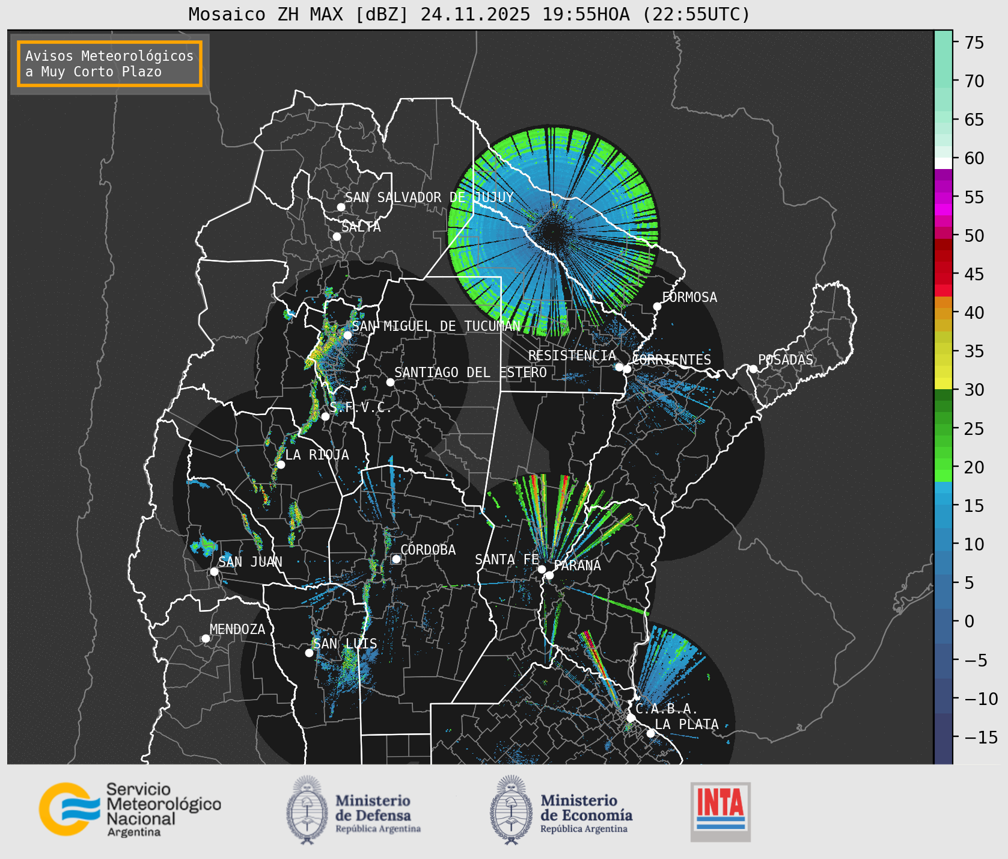Select the Mendoza city marker
Viewport: 1008px width, 859px height.
pyautogui.click(x=206, y=638)
